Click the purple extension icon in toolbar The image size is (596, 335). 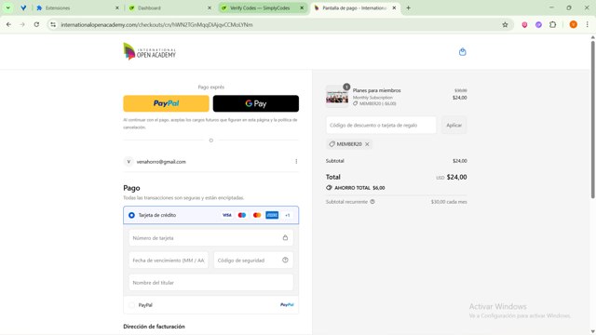[x=538, y=25]
